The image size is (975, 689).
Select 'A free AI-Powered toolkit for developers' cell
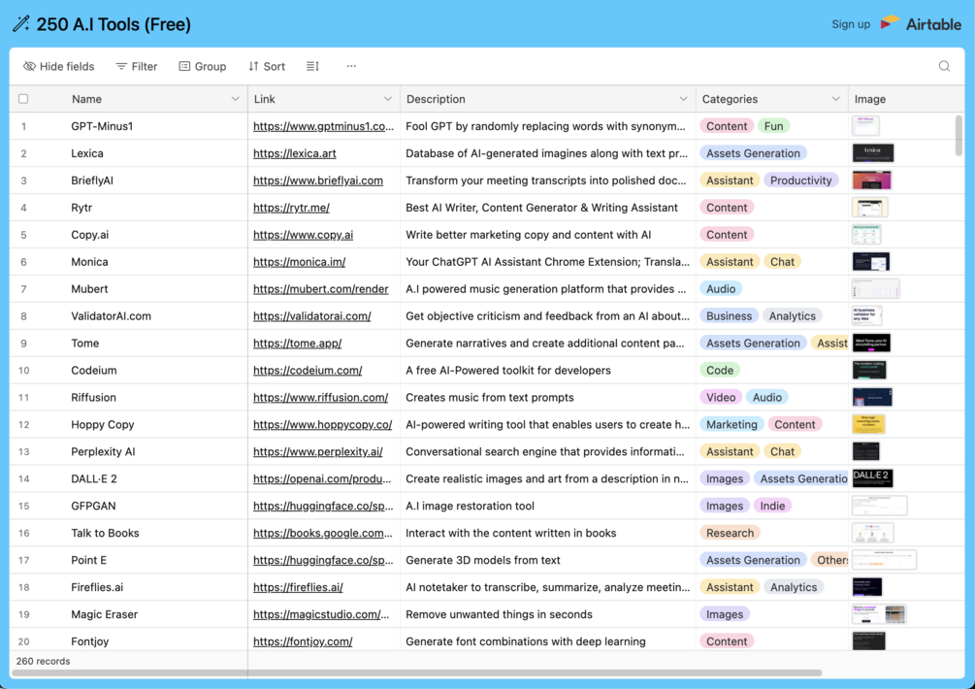[548, 370]
